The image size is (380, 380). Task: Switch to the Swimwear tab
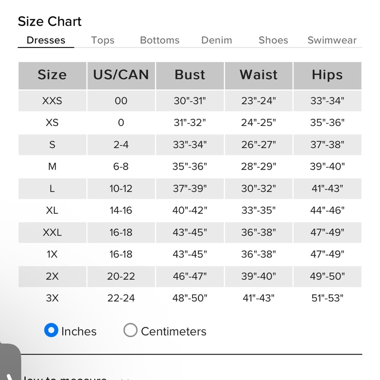(x=332, y=40)
